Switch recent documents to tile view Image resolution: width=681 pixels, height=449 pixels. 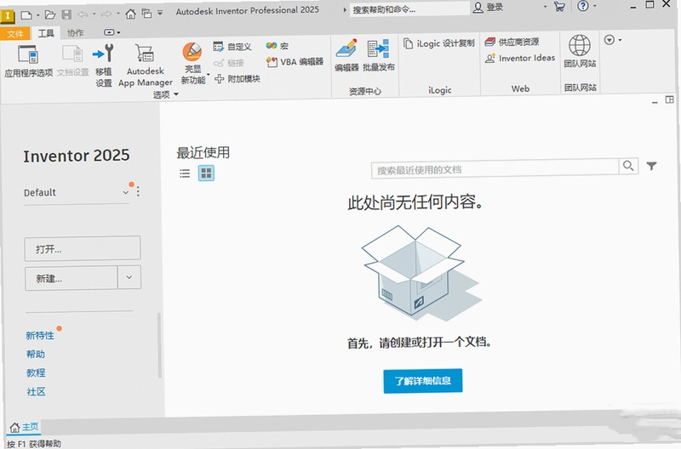click(x=206, y=173)
